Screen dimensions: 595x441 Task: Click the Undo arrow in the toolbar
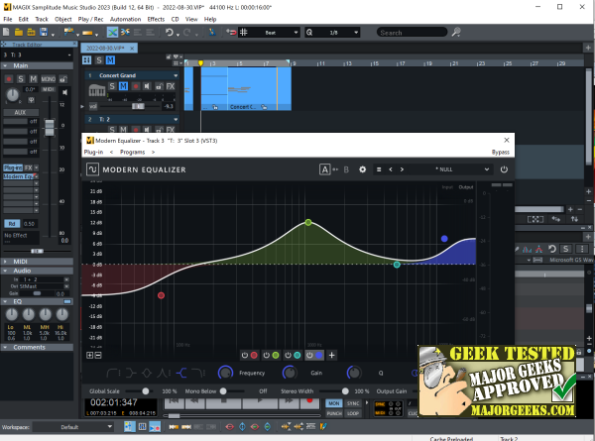(x=170, y=33)
